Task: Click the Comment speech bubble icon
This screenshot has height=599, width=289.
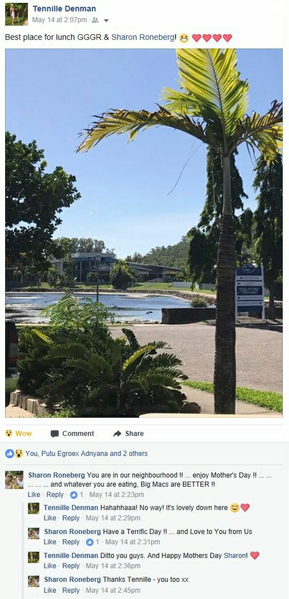Action: tap(55, 434)
